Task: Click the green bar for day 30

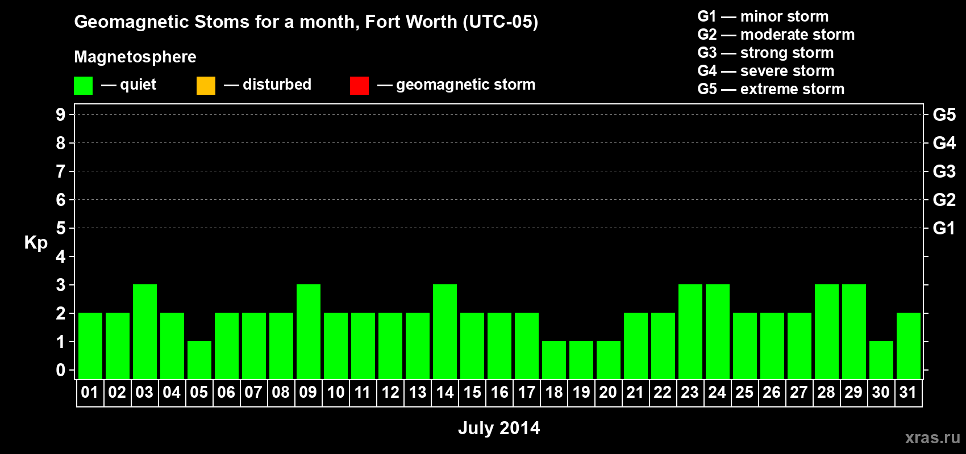Action: tap(881, 360)
